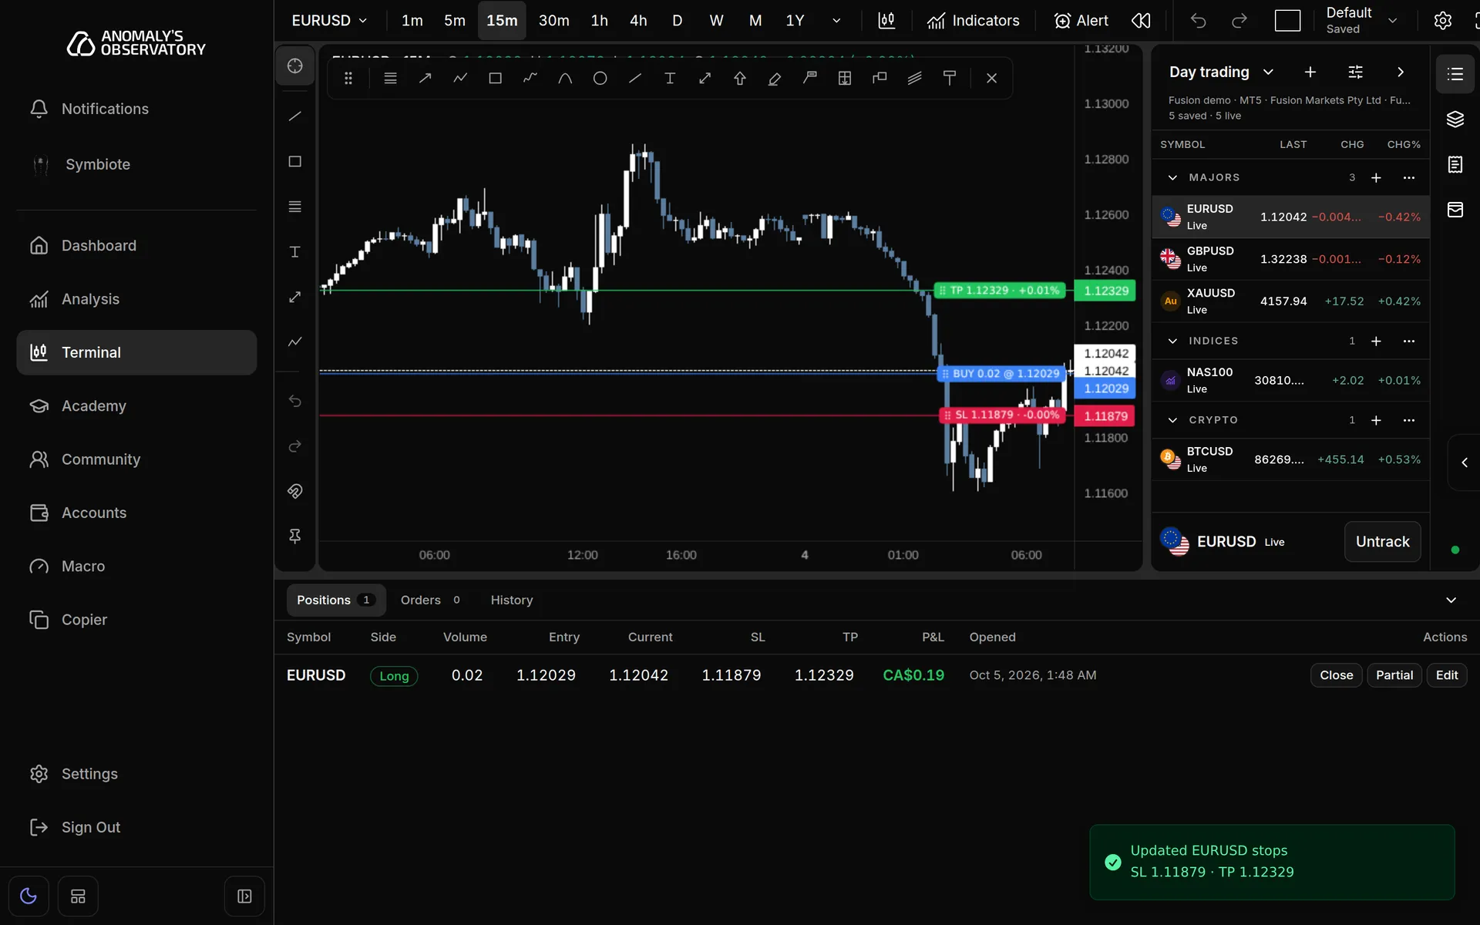Open the watchlist panel icon
Screen dimensions: 1480x925
(x=1455, y=74)
